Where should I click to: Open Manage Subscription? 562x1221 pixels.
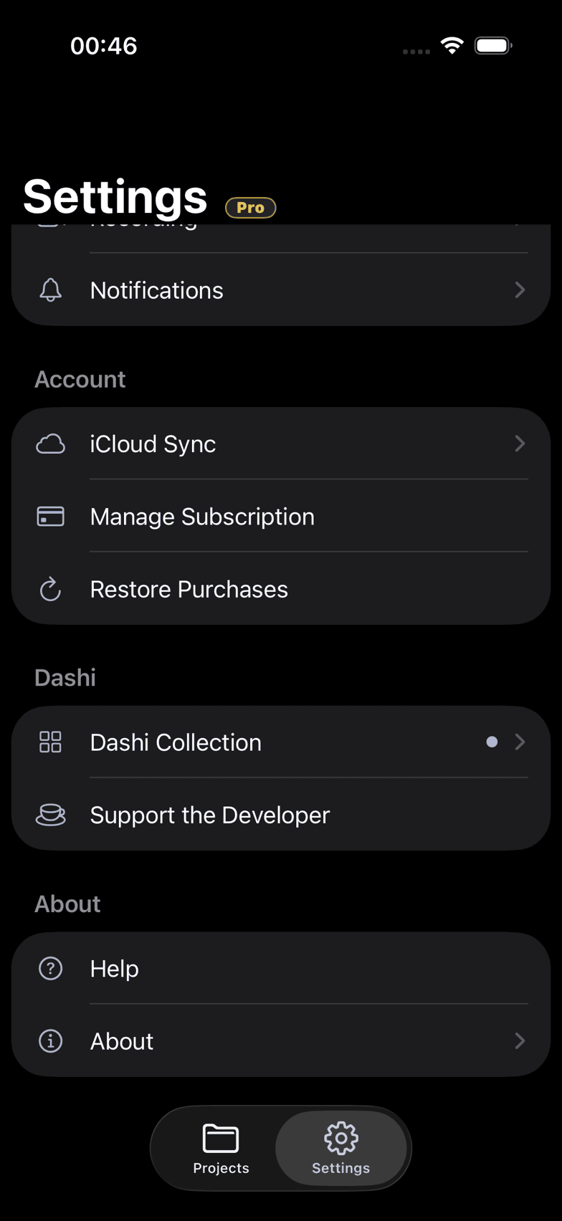click(x=281, y=517)
